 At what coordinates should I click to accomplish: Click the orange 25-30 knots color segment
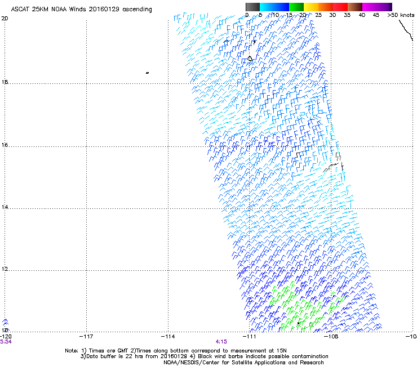tap(326, 7)
